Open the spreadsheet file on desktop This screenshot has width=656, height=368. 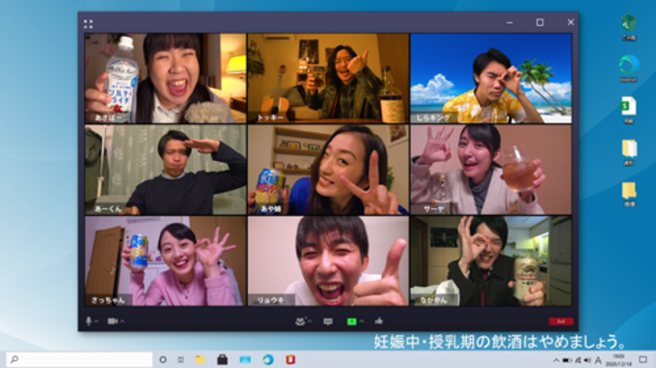[628, 110]
